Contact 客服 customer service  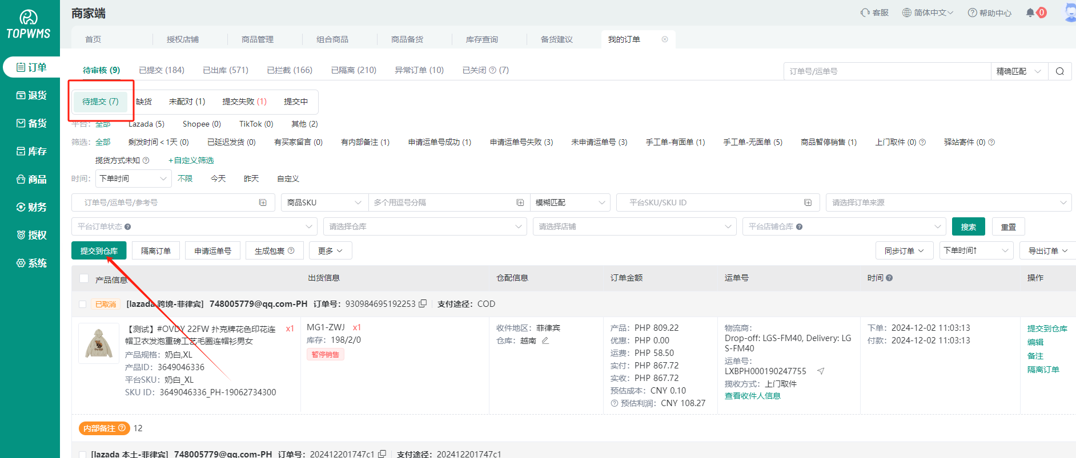click(x=874, y=13)
